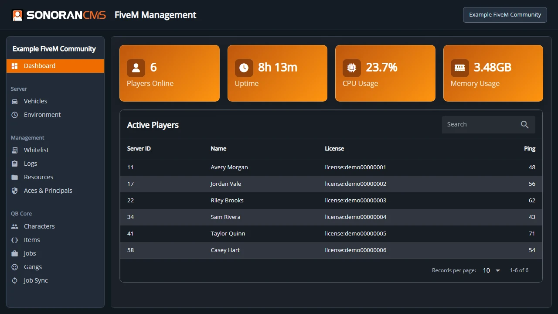Screen dimensions: 558x314
Task: Sort by Ping column header
Action: 530,149
